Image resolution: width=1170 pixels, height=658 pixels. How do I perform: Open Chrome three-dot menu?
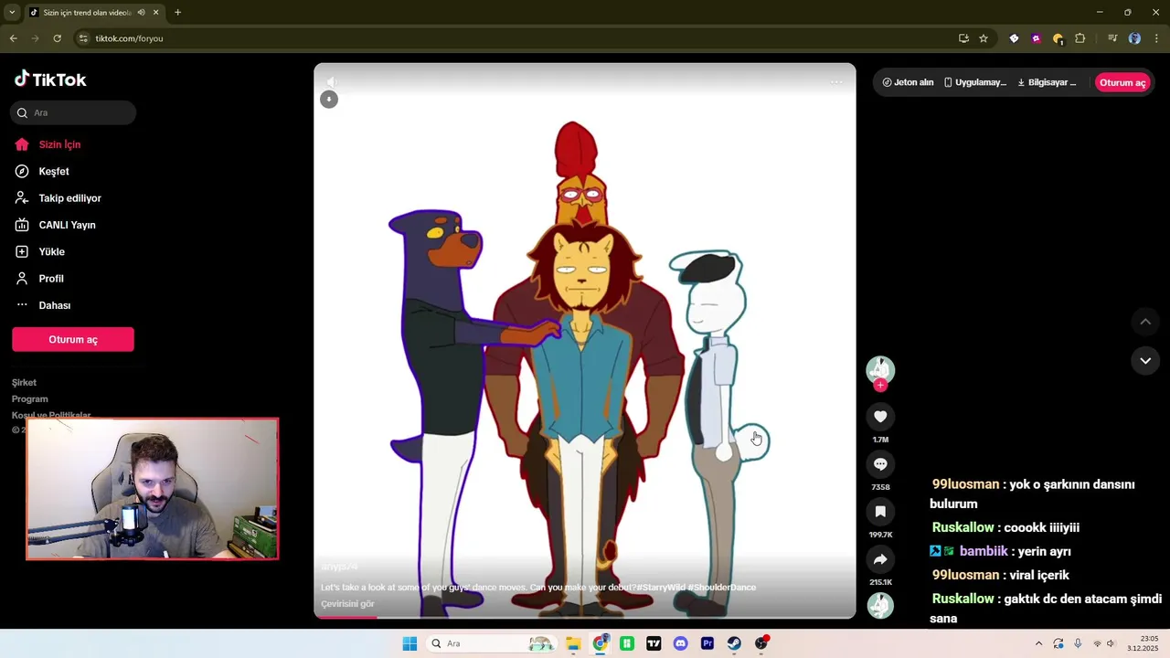(1156, 38)
